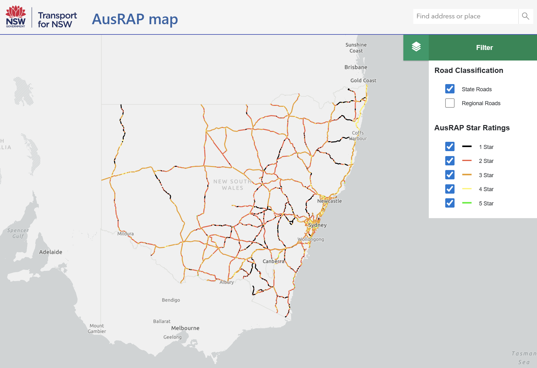The height and width of the screenshot is (368, 537).
Task: Hide 2 Star rated roads
Action: coord(450,161)
